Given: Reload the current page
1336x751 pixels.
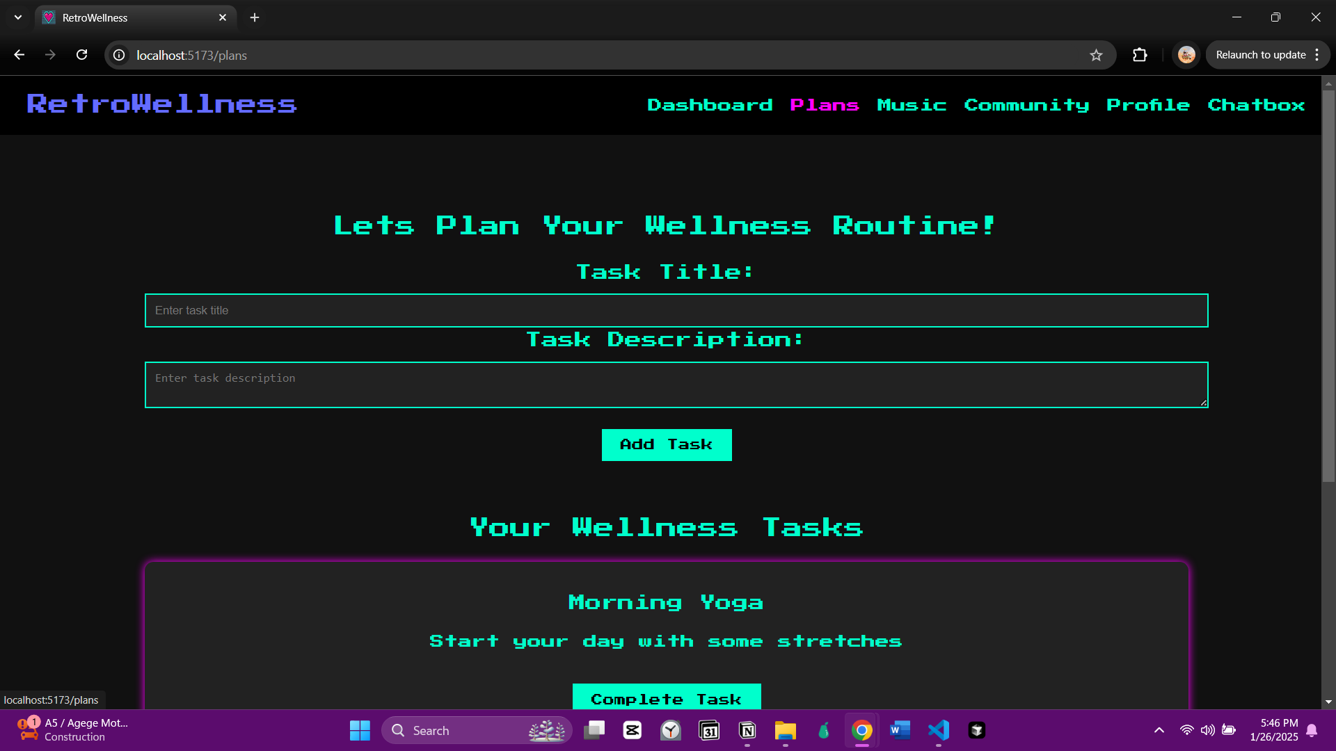Looking at the screenshot, I should coord(81,55).
